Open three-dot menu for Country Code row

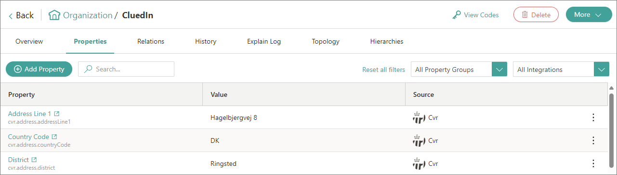click(x=593, y=140)
